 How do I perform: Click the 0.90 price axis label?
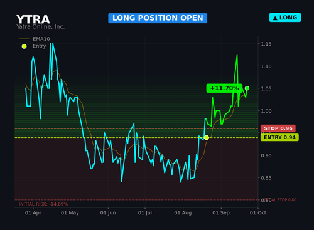[x=266, y=155]
